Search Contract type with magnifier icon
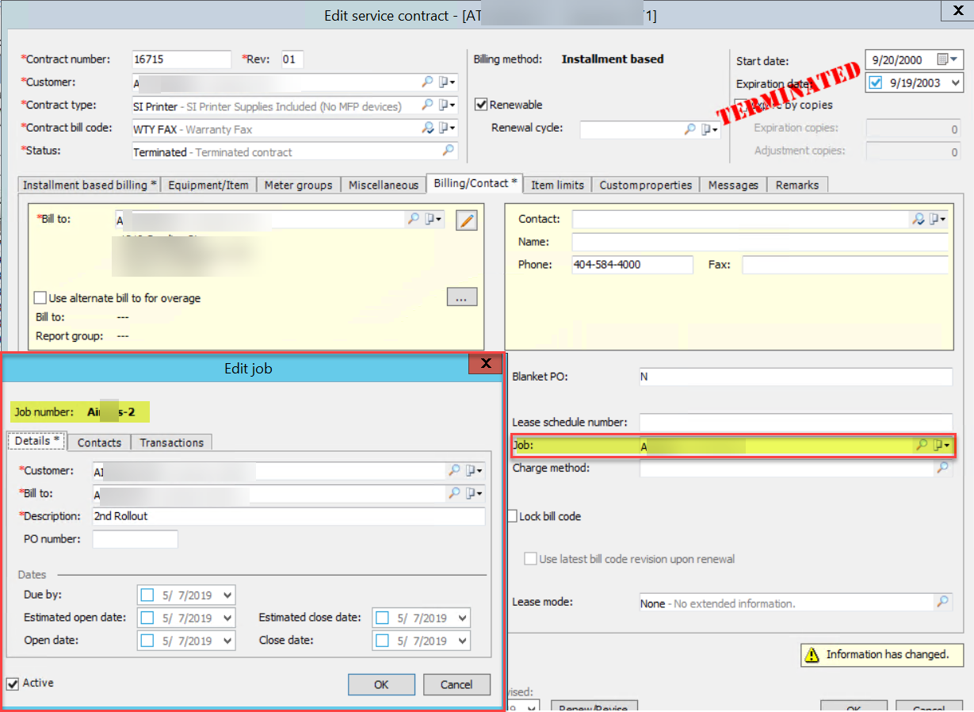Image resolution: width=974 pixels, height=712 pixels. click(x=427, y=105)
